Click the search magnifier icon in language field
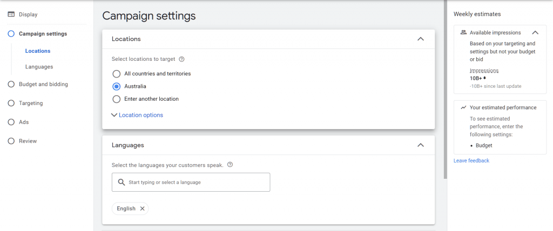Image resolution: width=553 pixels, height=231 pixels. click(x=121, y=182)
